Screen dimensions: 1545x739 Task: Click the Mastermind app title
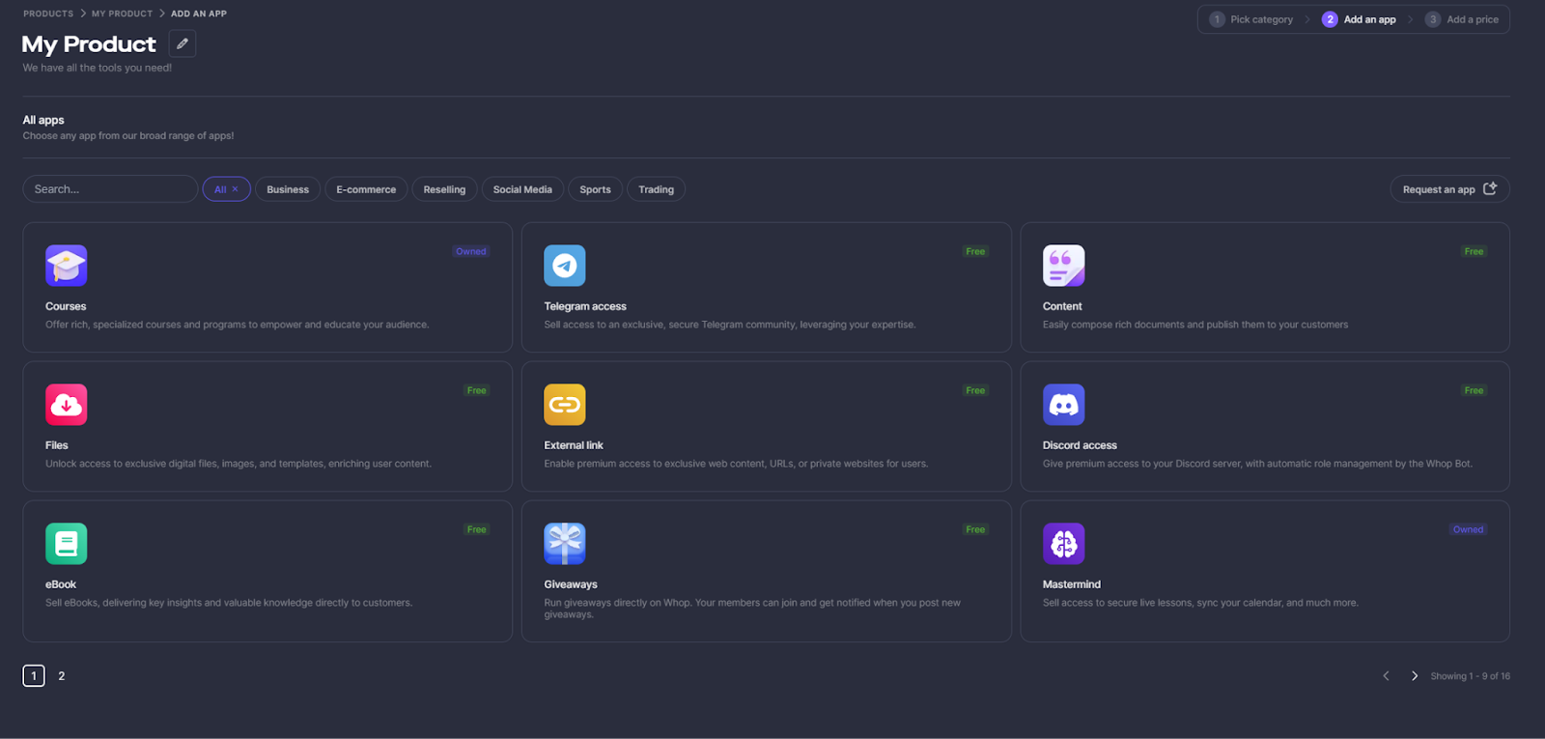click(1072, 584)
